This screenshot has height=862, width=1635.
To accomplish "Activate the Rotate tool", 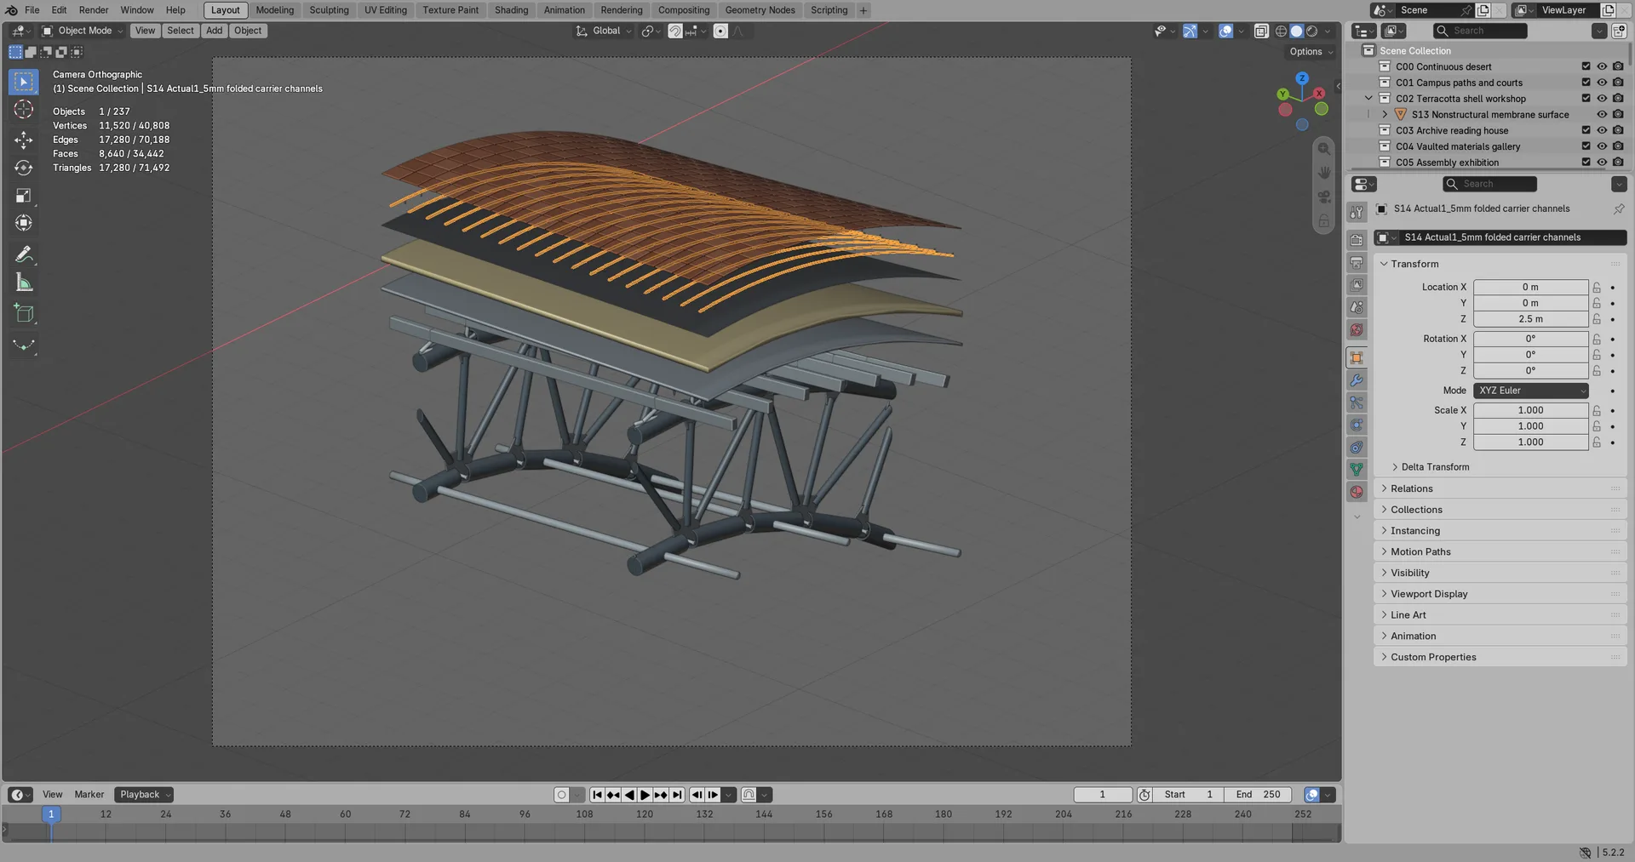I will click(24, 168).
